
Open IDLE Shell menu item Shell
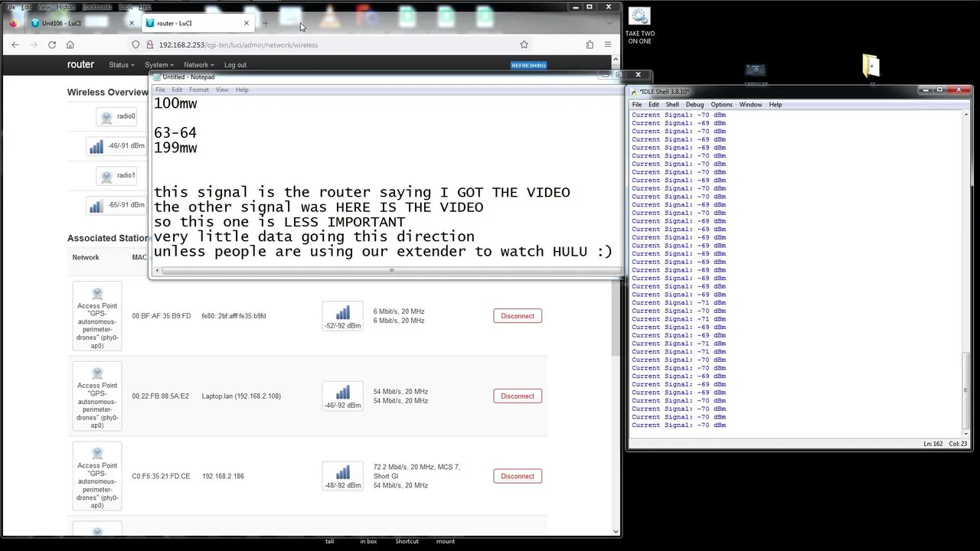tap(672, 104)
